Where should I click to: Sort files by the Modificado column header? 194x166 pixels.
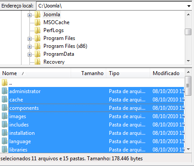pyautogui.click(x=167, y=73)
